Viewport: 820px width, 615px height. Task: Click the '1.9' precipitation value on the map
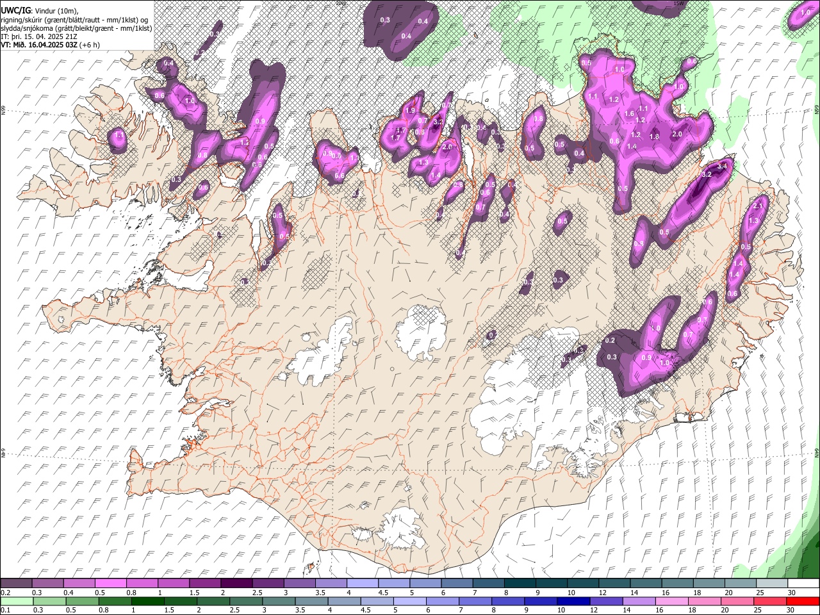point(411,111)
